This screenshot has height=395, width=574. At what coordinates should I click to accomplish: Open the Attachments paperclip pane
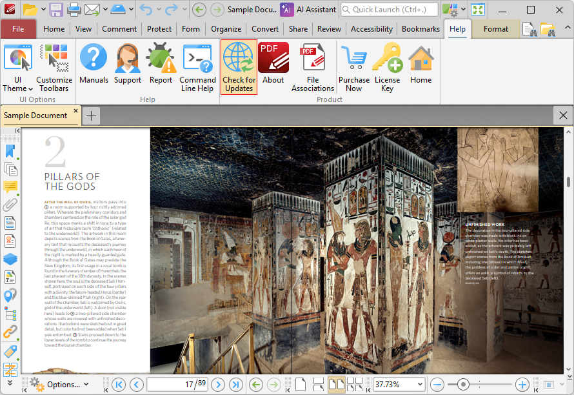[x=10, y=205]
